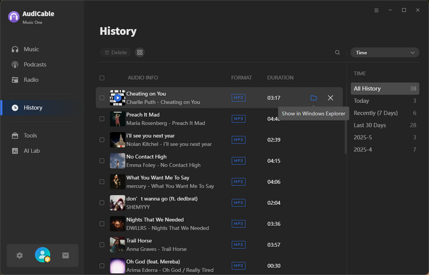Click Nights That We Needed thumbnail

(x=117, y=224)
